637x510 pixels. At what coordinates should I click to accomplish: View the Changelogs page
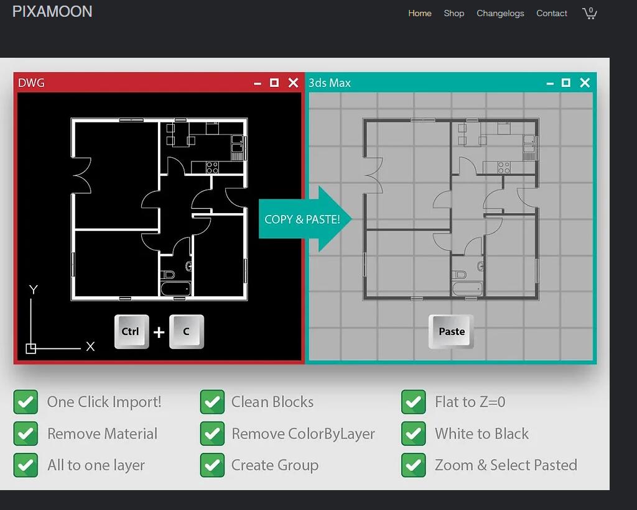click(500, 14)
